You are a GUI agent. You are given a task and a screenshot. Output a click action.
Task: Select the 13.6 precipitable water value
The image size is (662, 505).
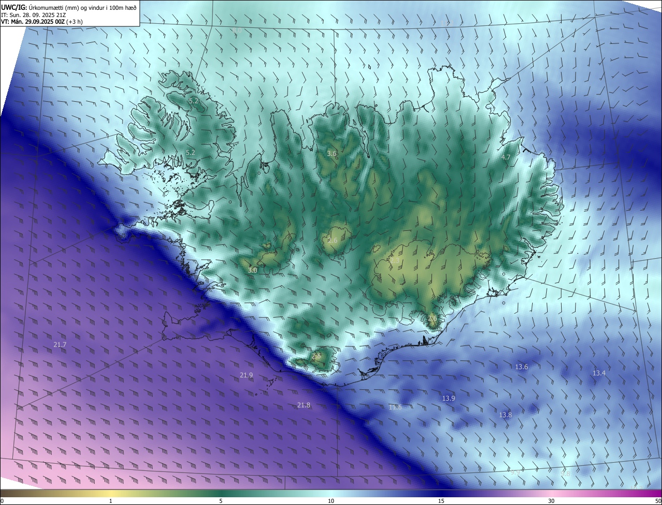coord(521,367)
